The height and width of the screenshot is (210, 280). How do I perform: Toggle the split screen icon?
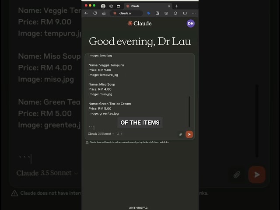[x=185, y=13]
